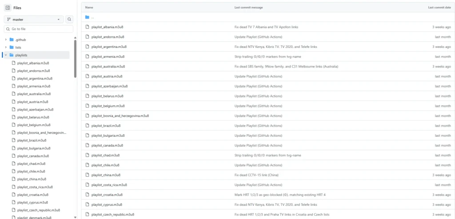This screenshot has height=219, width=455.
Task: Click file icon of table row playlist_costa_rica.m3u8
Action: click(87, 185)
